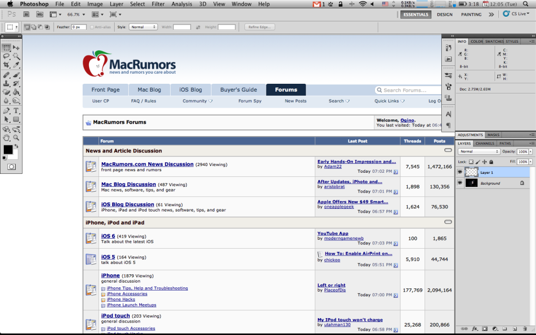Select the Eyedropper tool
The width and height of the screenshot is (536, 335).
(16, 64)
